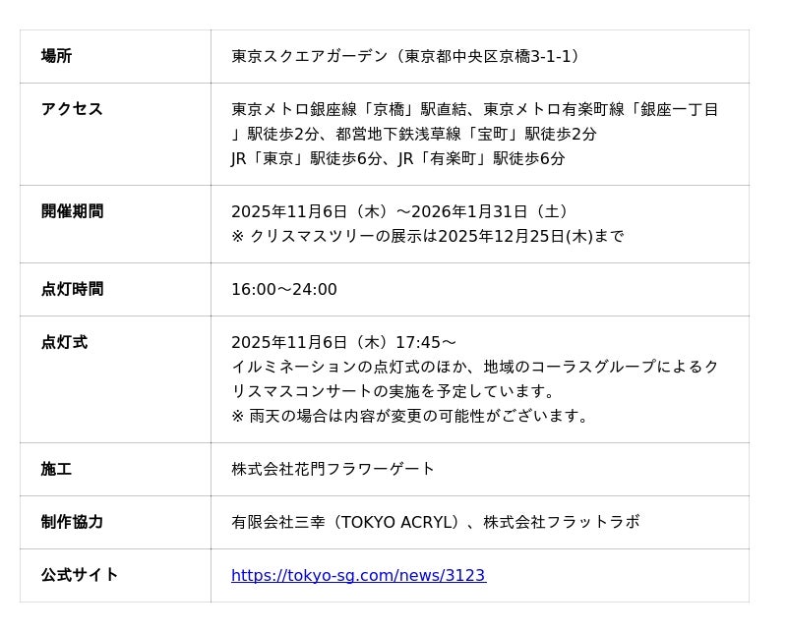This screenshot has width=787, height=632.
Task: Click the 2025年11月6日〜2026年1月31日 period text
Action: pyautogui.click(x=401, y=211)
